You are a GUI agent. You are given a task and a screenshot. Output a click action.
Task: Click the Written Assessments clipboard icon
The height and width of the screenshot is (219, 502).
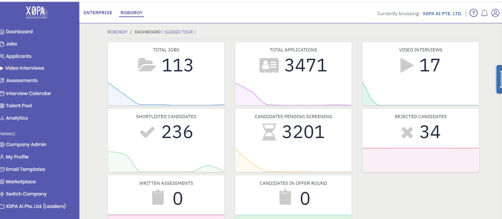click(158, 197)
